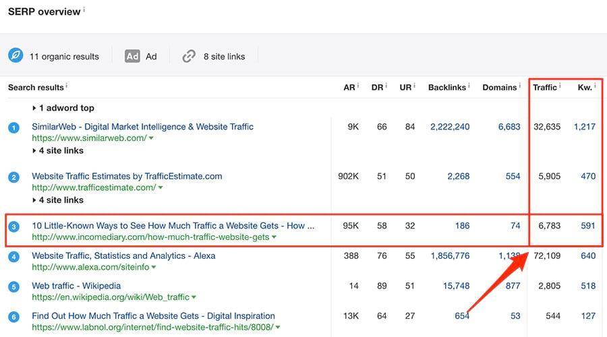Click the http://www.trafficestimate.com/ URL
Viewport: 607px width, 337px height.
(x=94, y=187)
